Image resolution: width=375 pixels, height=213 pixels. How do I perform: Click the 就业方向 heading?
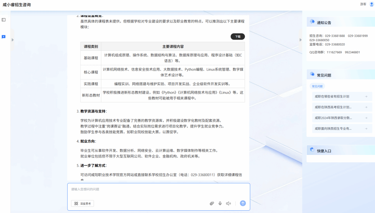click(x=87, y=141)
